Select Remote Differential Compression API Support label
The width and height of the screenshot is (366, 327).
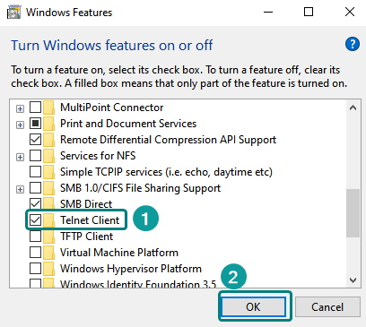pos(168,140)
